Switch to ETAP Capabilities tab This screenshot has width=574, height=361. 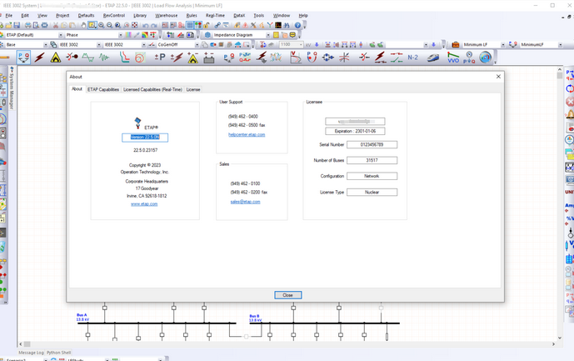click(x=103, y=89)
